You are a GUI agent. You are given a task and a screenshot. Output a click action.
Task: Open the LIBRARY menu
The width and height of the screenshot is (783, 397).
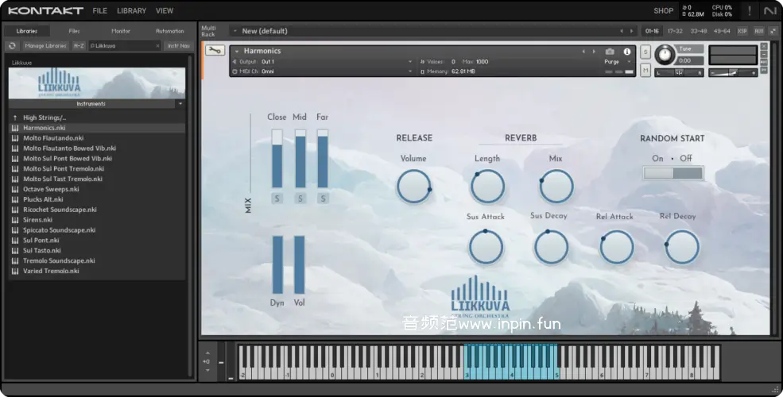click(131, 11)
